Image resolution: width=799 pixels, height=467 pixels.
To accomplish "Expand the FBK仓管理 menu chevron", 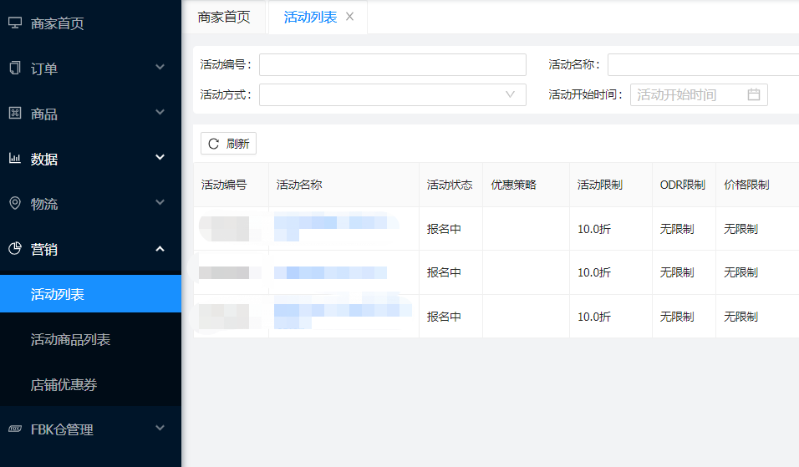I will (x=160, y=428).
